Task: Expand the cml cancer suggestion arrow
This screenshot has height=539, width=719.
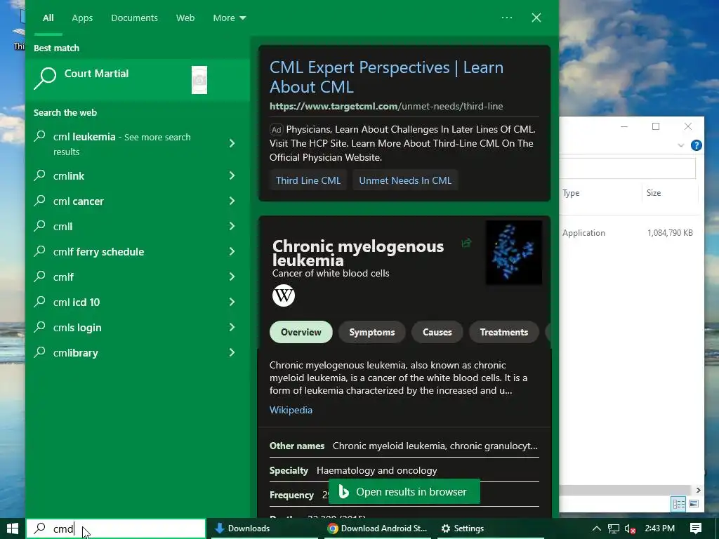Action: [232, 201]
